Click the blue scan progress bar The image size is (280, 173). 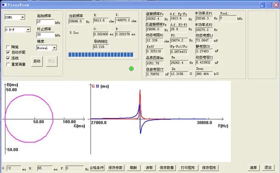click(x=101, y=55)
